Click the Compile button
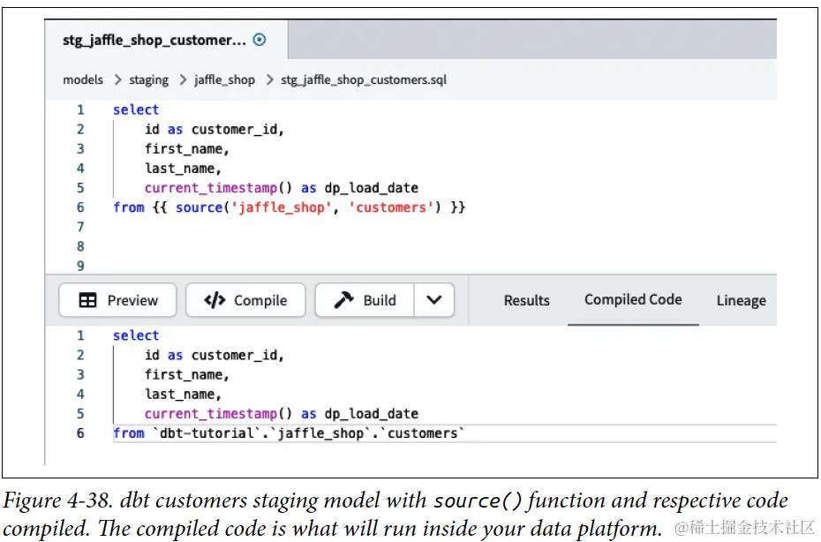Screen dimensions: 821x542 (245, 300)
